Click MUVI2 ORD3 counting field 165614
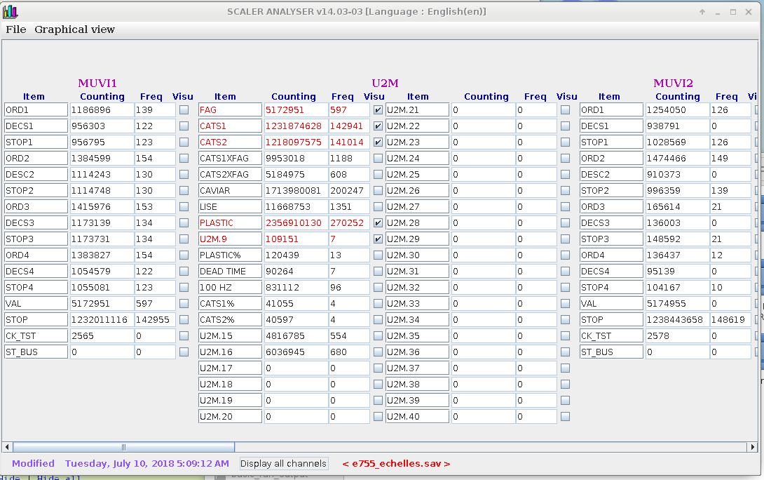 point(678,207)
